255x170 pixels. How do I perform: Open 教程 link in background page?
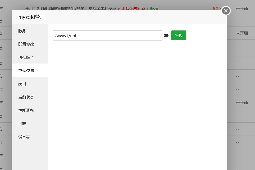154,8
